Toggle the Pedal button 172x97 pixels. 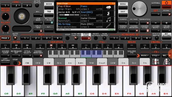click(x=166, y=14)
